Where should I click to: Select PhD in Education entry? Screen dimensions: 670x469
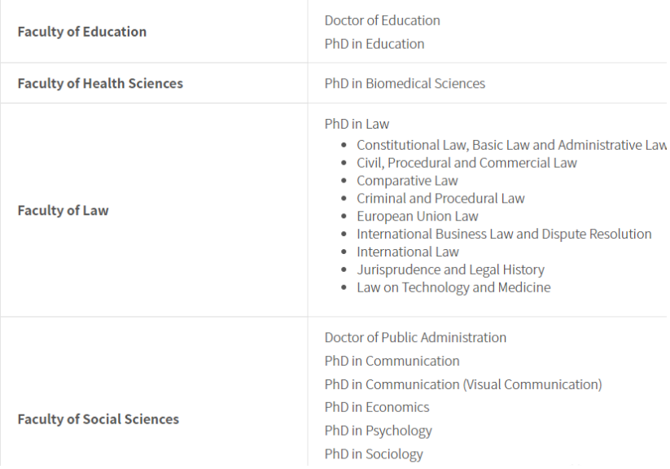[x=374, y=44]
